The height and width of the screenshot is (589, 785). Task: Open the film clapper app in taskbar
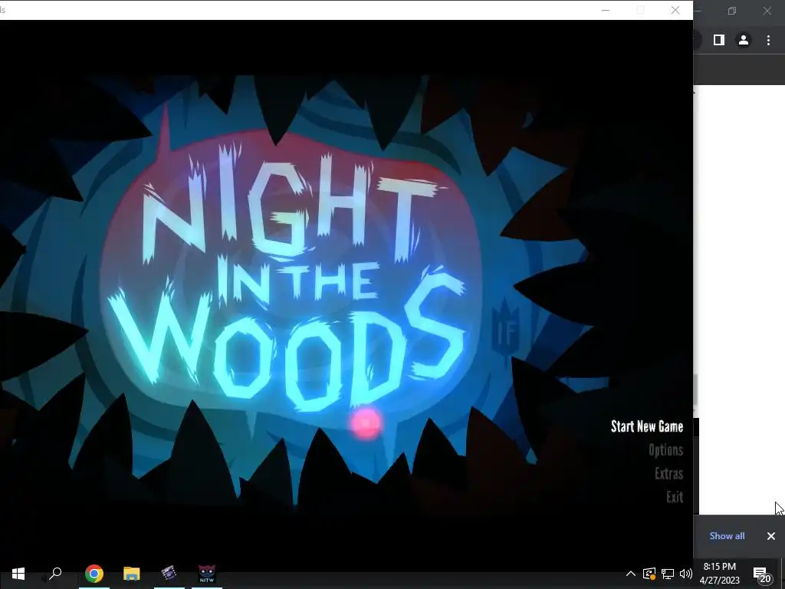pyautogui.click(x=169, y=574)
